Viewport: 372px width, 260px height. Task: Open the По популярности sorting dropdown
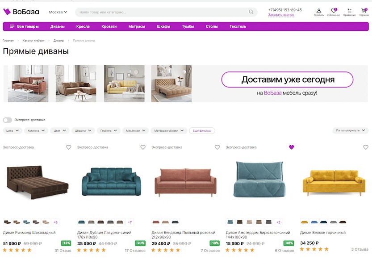(350, 130)
